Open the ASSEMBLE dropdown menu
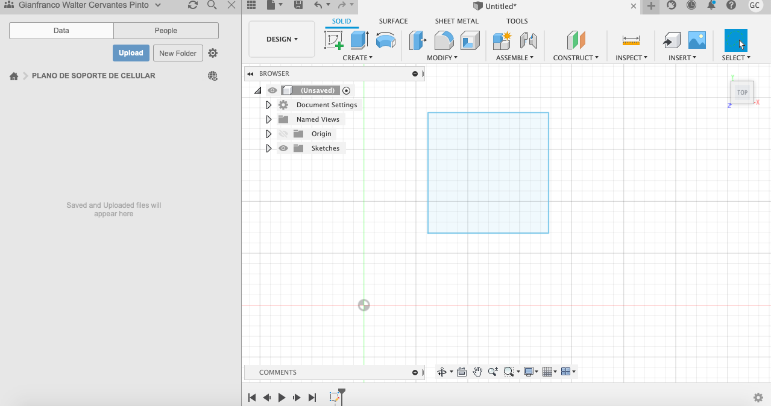Viewport: 771px width, 406px height. pos(515,58)
